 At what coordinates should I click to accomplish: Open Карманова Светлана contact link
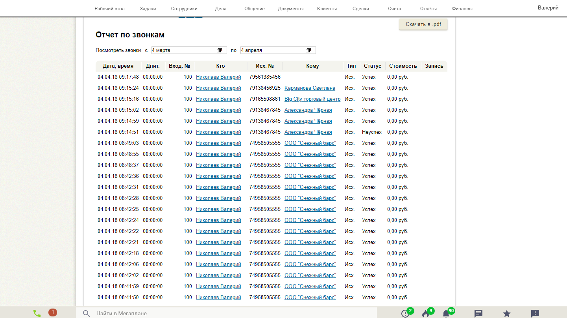[x=310, y=88]
